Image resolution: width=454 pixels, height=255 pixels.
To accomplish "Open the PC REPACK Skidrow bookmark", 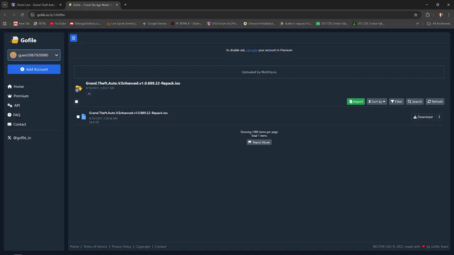I will (187, 24).
